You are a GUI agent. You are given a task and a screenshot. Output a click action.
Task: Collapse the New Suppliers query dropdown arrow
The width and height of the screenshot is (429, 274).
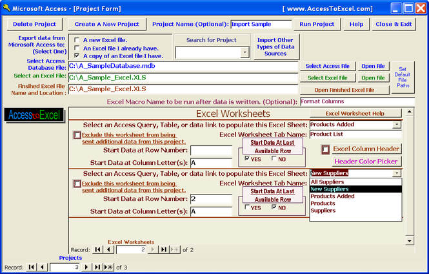pyautogui.click(x=397, y=173)
